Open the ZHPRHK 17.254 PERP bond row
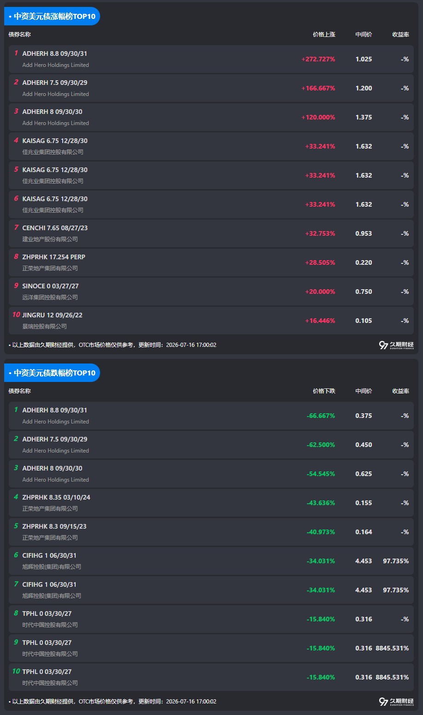 [211, 262]
